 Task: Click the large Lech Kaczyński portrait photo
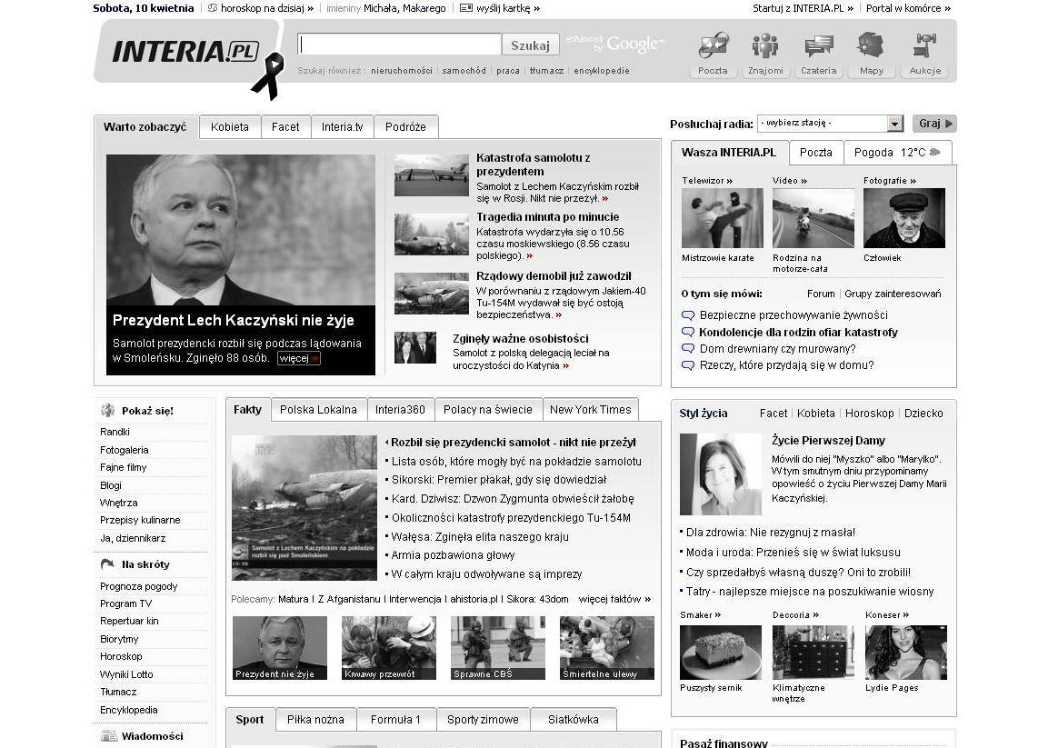[241, 230]
